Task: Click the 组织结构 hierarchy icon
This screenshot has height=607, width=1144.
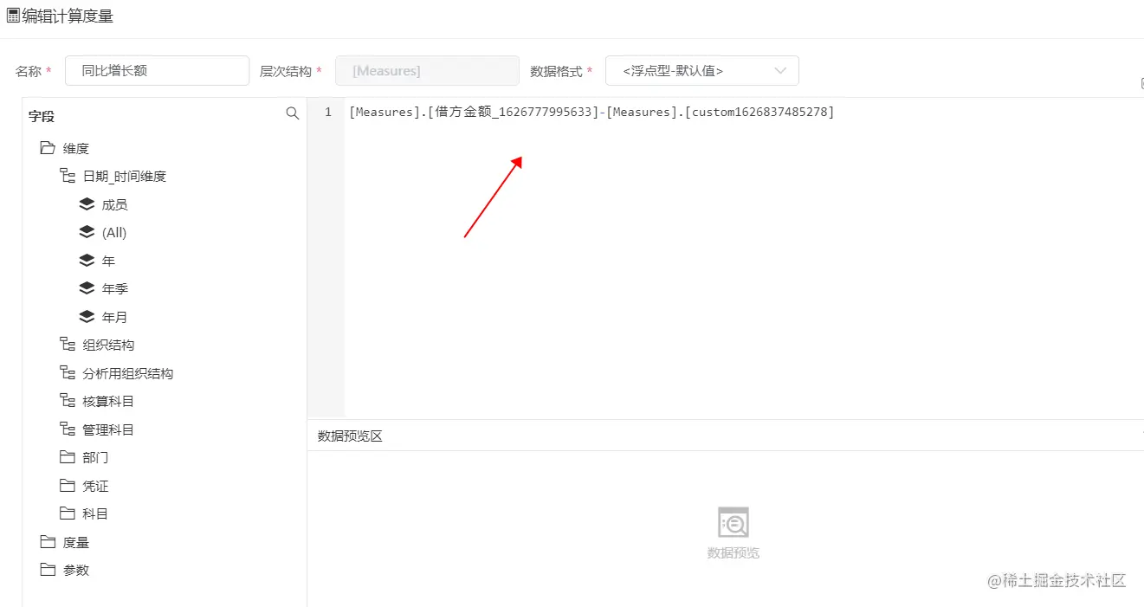Action: tap(68, 344)
